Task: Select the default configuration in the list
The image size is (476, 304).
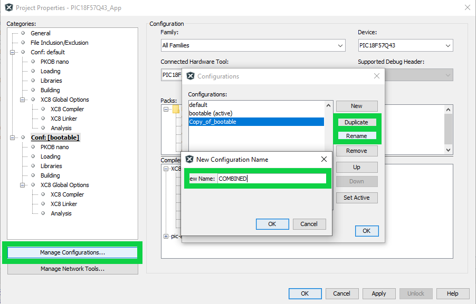Action: coord(198,105)
